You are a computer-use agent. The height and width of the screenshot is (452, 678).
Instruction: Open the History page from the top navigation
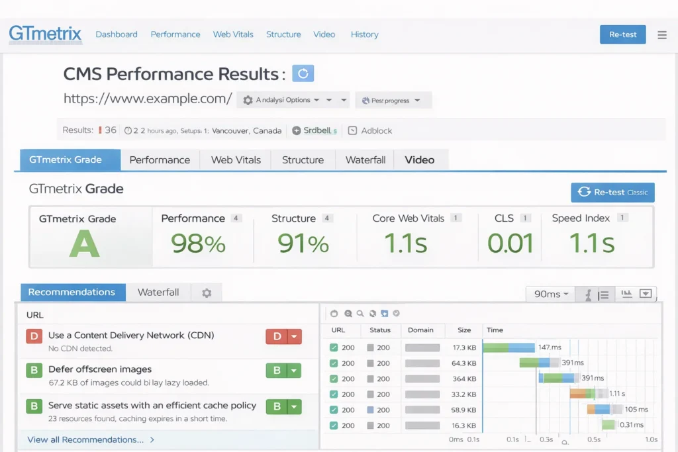tap(364, 34)
